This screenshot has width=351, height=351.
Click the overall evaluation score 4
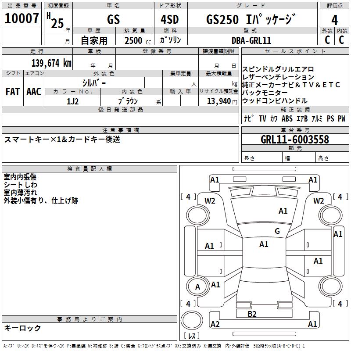[334, 20]
